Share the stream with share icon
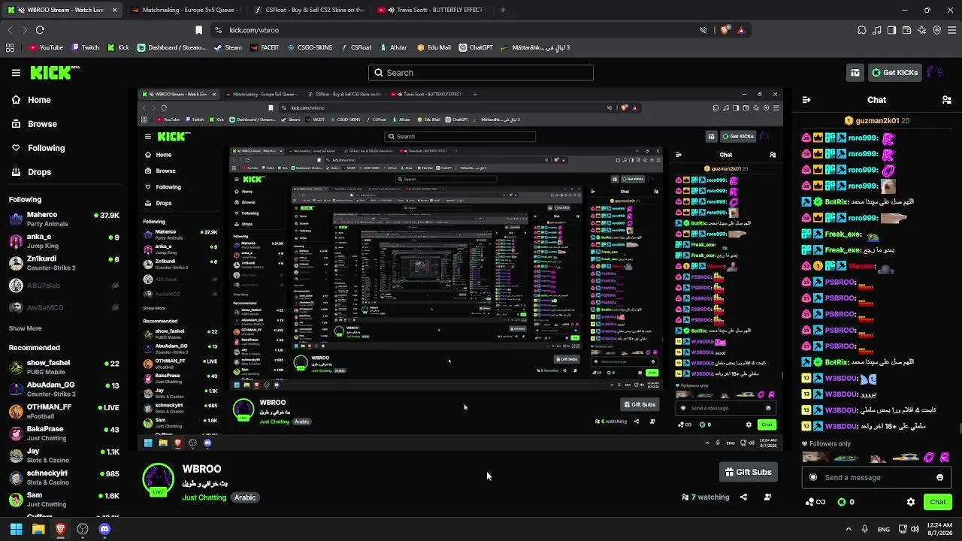The height and width of the screenshot is (541, 962). tap(743, 497)
